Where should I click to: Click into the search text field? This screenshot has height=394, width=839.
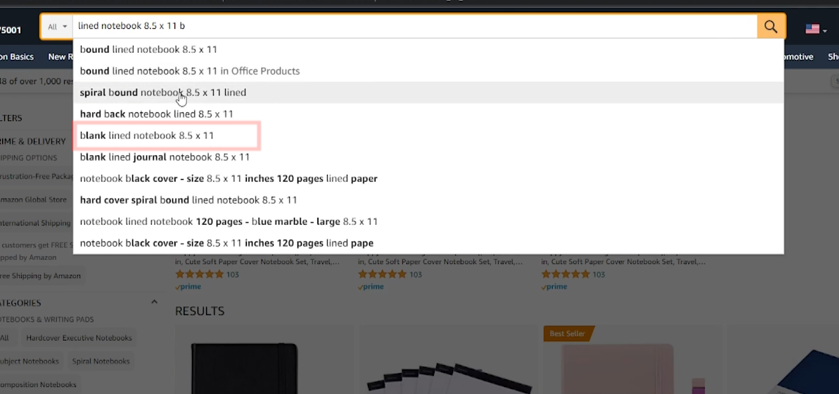click(415, 26)
